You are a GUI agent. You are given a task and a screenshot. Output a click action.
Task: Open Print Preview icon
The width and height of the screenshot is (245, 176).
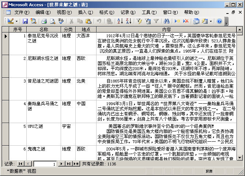point(53,21)
